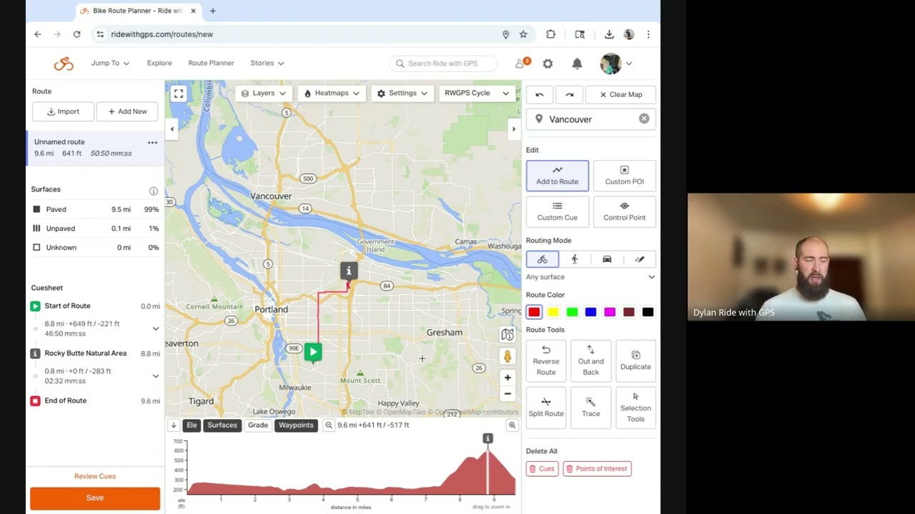Open RWGPS Cycle map style dropdown

click(477, 94)
